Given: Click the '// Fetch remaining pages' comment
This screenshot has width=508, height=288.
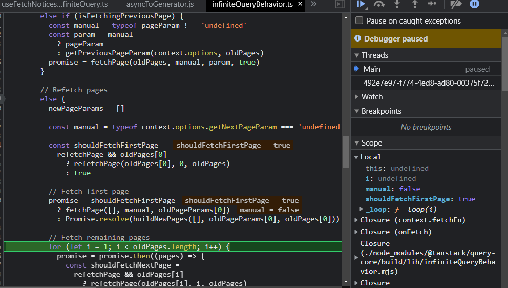Looking at the screenshot, I should point(99,237).
